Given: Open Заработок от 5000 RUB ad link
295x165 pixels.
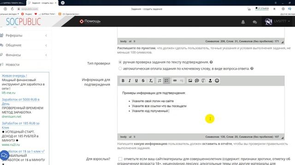Looking at the screenshot, I should tap(20, 102).
